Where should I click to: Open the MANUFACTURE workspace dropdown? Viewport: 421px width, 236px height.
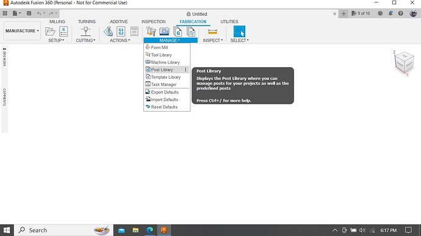click(22, 31)
